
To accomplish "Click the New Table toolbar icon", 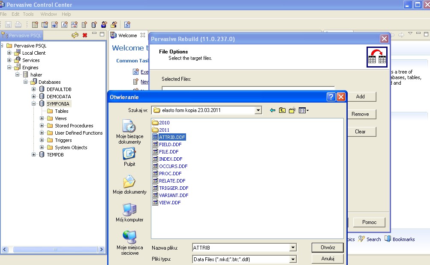I will (35, 25).
